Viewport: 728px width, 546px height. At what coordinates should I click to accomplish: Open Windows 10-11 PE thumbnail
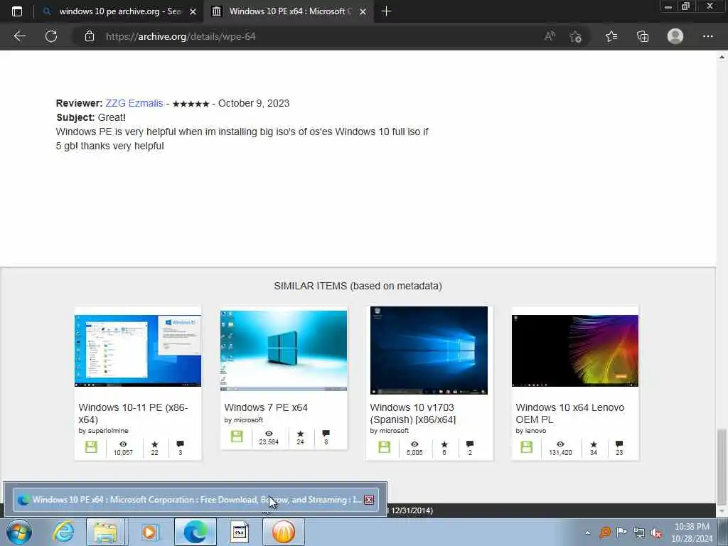click(x=138, y=350)
